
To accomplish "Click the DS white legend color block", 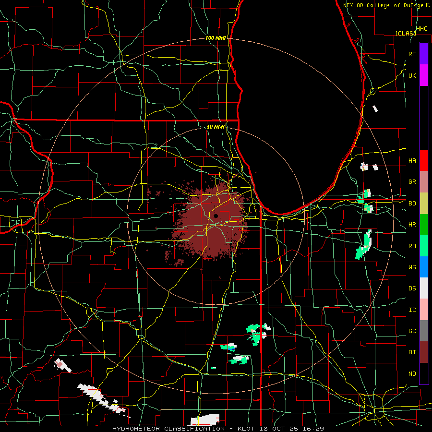I will (x=424, y=288).
